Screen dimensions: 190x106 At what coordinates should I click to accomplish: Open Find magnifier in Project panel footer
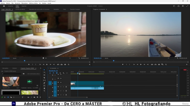31,97
